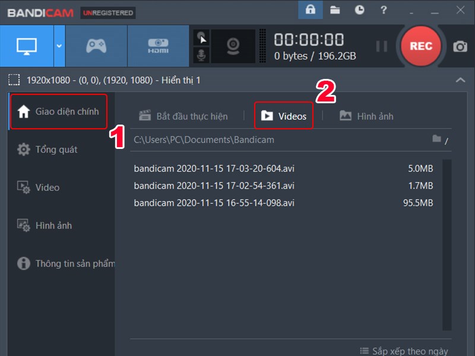Image resolution: width=475 pixels, height=356 pixels.
Task: Click the 1.7MB file size entry
Action: (x=420, y=186)
